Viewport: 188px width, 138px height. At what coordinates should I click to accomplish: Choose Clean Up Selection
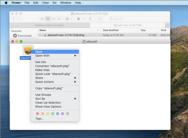(55, 102)
